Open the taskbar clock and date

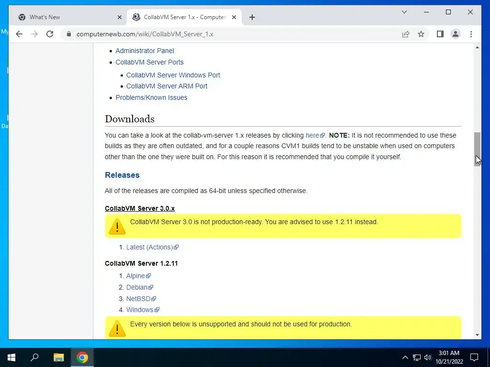click(449, 357)
